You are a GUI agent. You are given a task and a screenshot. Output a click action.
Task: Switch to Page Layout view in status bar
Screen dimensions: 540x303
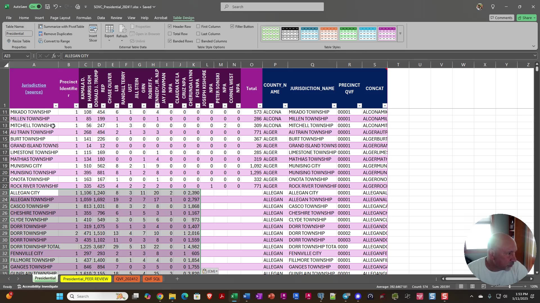coord(472,286)
